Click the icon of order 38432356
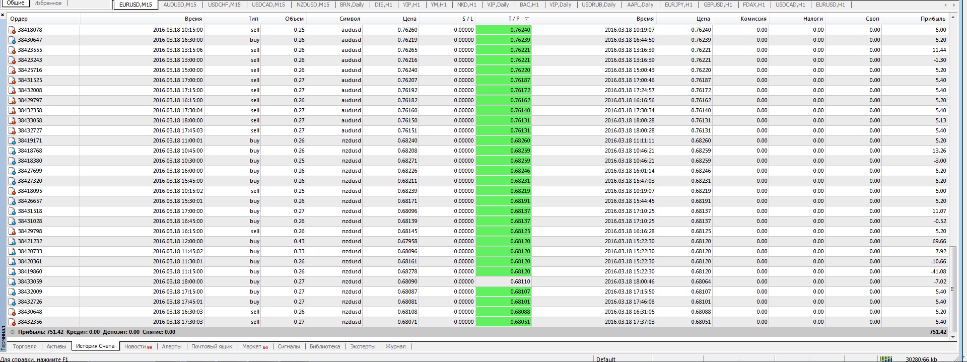Screen dimensions: 967x362 pos(12,322)
